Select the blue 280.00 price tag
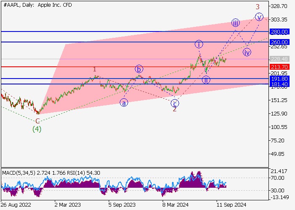Viewport: 295px width, 210px height. coord(279,31)
